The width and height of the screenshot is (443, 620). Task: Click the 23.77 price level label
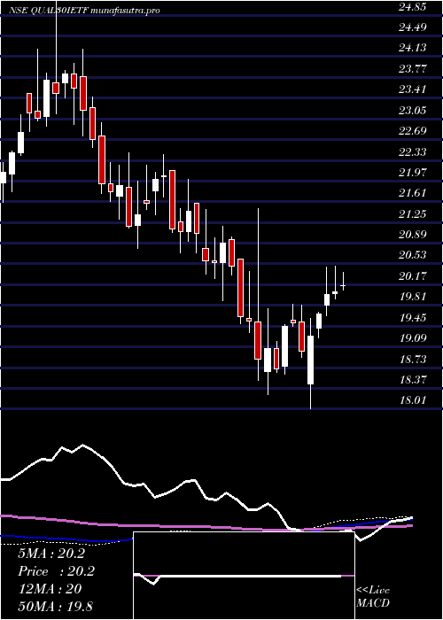(413, 68)
